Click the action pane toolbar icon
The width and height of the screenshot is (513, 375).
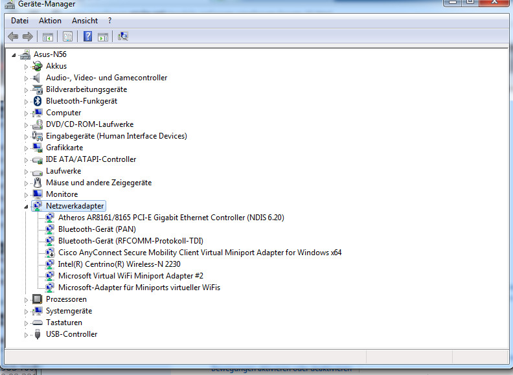click(103, 37)
